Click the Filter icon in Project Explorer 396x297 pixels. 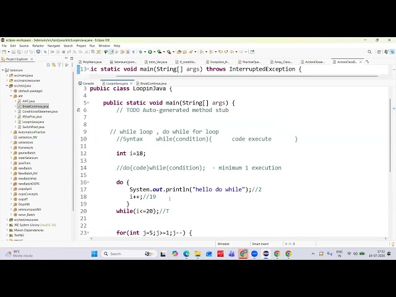click(59, 65)
